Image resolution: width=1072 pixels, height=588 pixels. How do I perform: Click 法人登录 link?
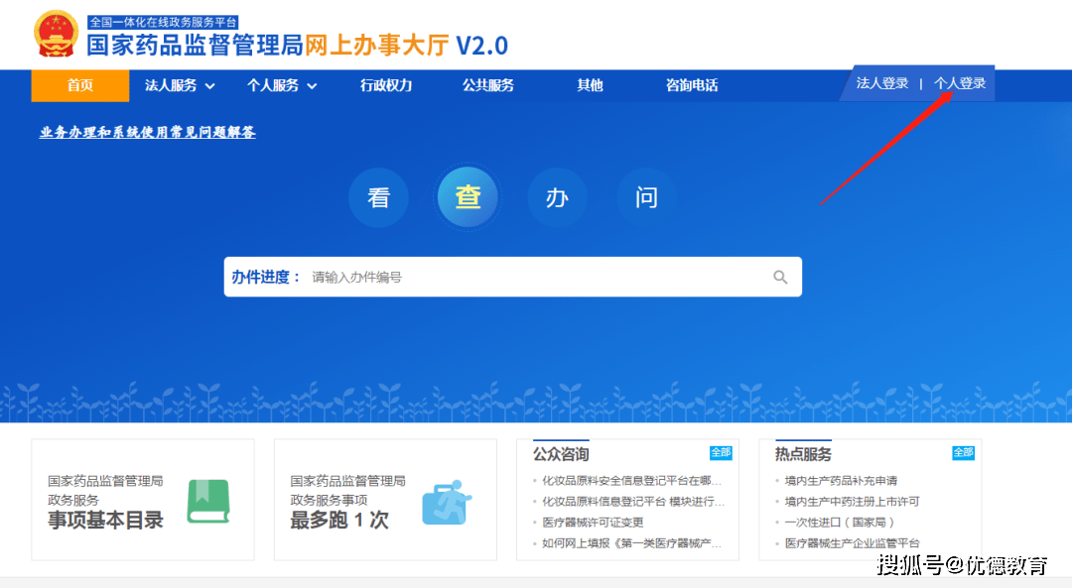click(882, 83)
